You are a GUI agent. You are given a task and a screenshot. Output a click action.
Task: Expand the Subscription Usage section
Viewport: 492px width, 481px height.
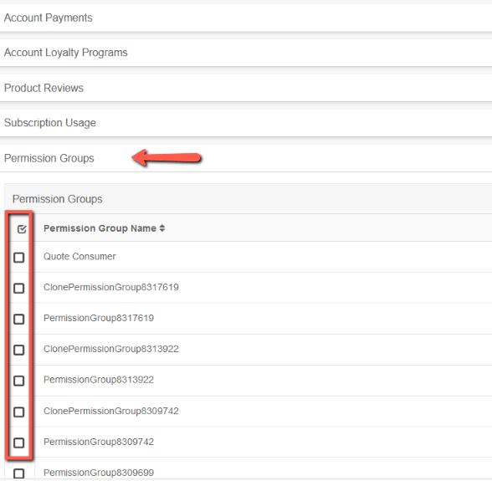coord(246,123)
